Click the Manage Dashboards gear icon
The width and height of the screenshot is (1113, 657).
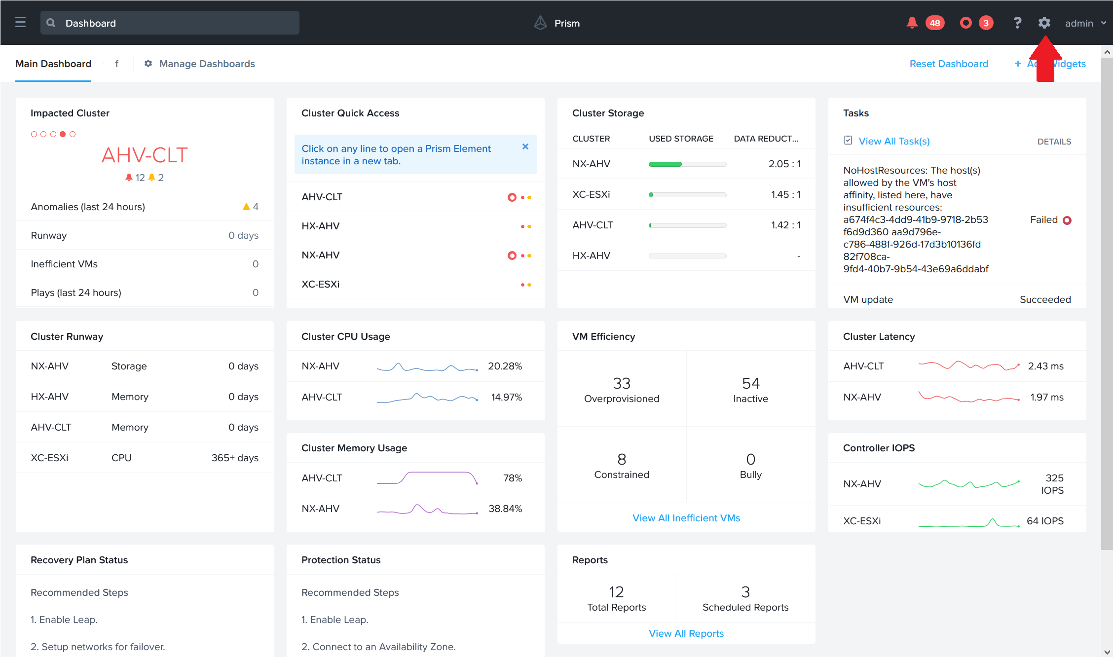[148, 64]
